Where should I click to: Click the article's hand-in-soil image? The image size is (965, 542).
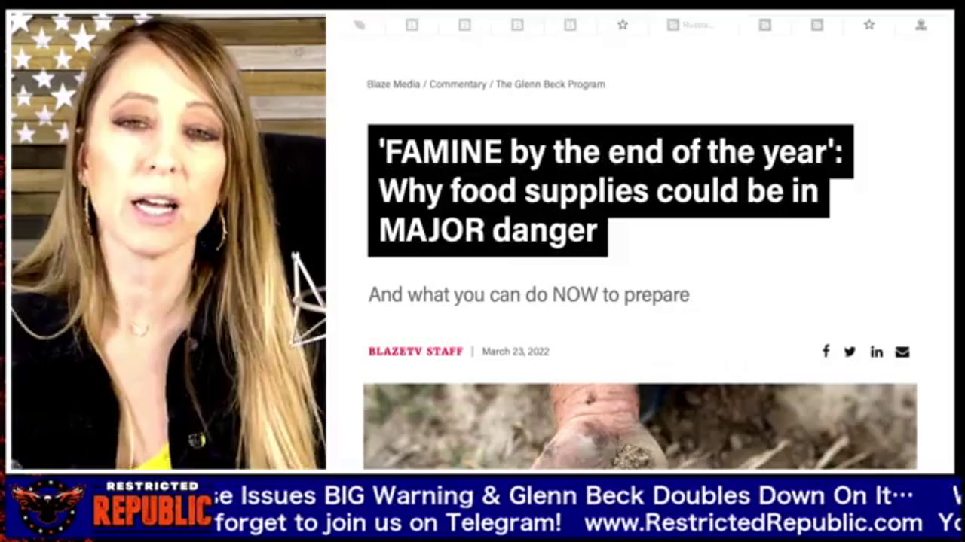click(x=640, y=427)
